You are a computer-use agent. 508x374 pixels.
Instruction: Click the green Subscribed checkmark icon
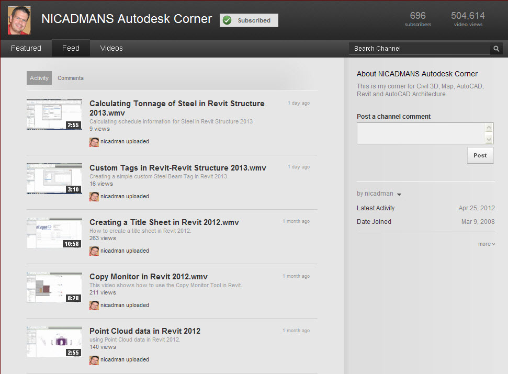(227, 20)
